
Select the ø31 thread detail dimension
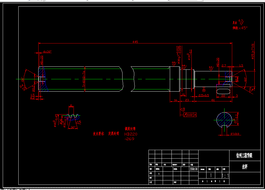tap(65, 122)
